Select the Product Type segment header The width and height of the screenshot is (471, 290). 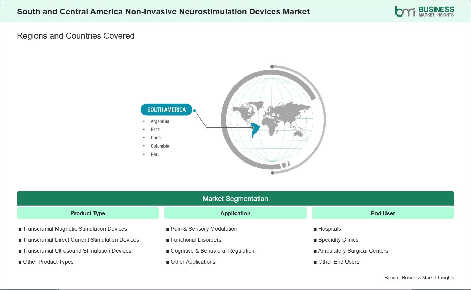coord(88,213)
